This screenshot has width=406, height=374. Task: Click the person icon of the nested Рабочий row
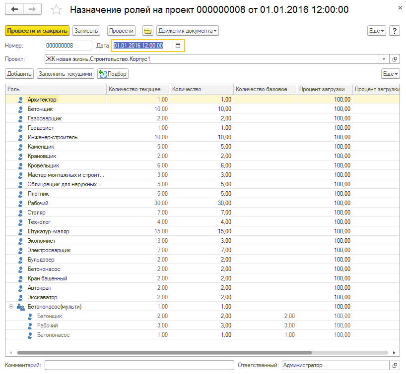[x=30, y=325]
